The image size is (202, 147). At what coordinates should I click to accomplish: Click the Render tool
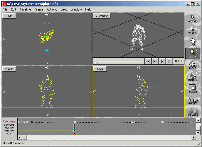click(x=193, y=112)
